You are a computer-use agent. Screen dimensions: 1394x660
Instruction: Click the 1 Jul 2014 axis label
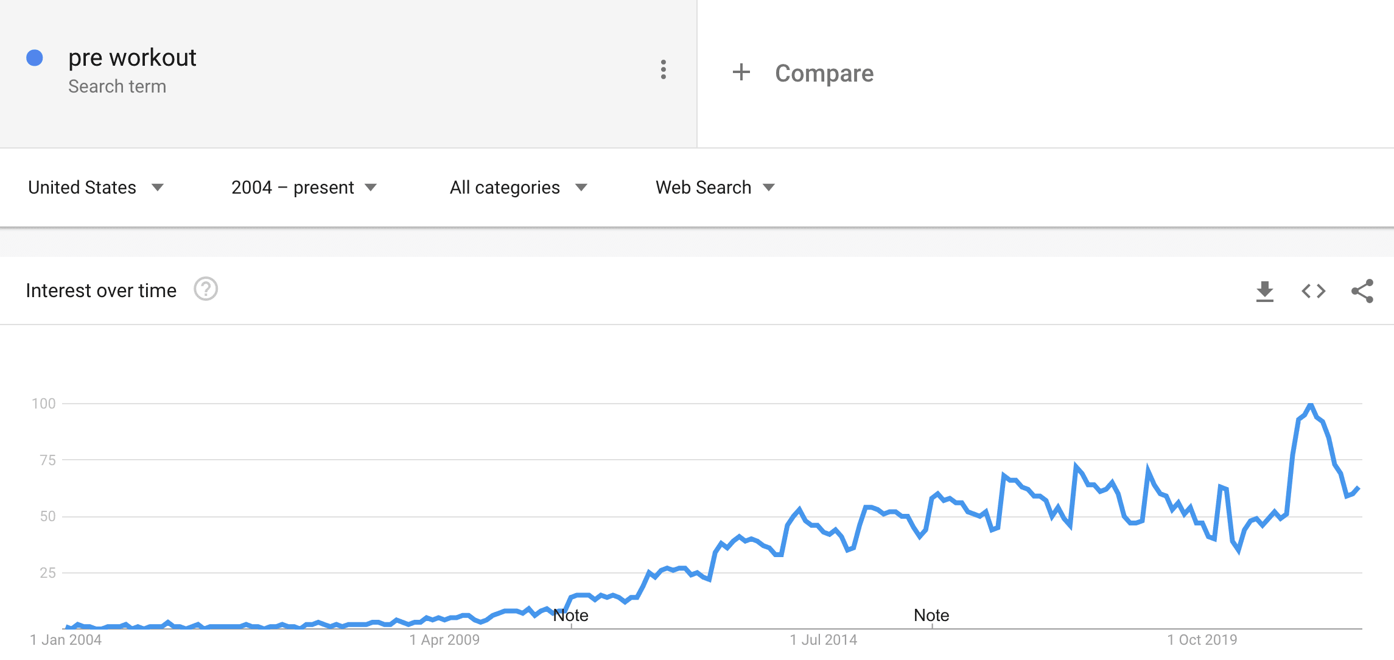pos(824,640)
